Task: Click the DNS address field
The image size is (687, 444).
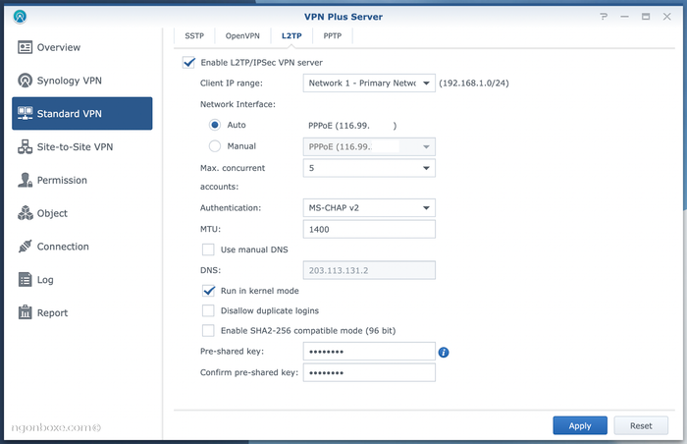Action: pos(369,270)
